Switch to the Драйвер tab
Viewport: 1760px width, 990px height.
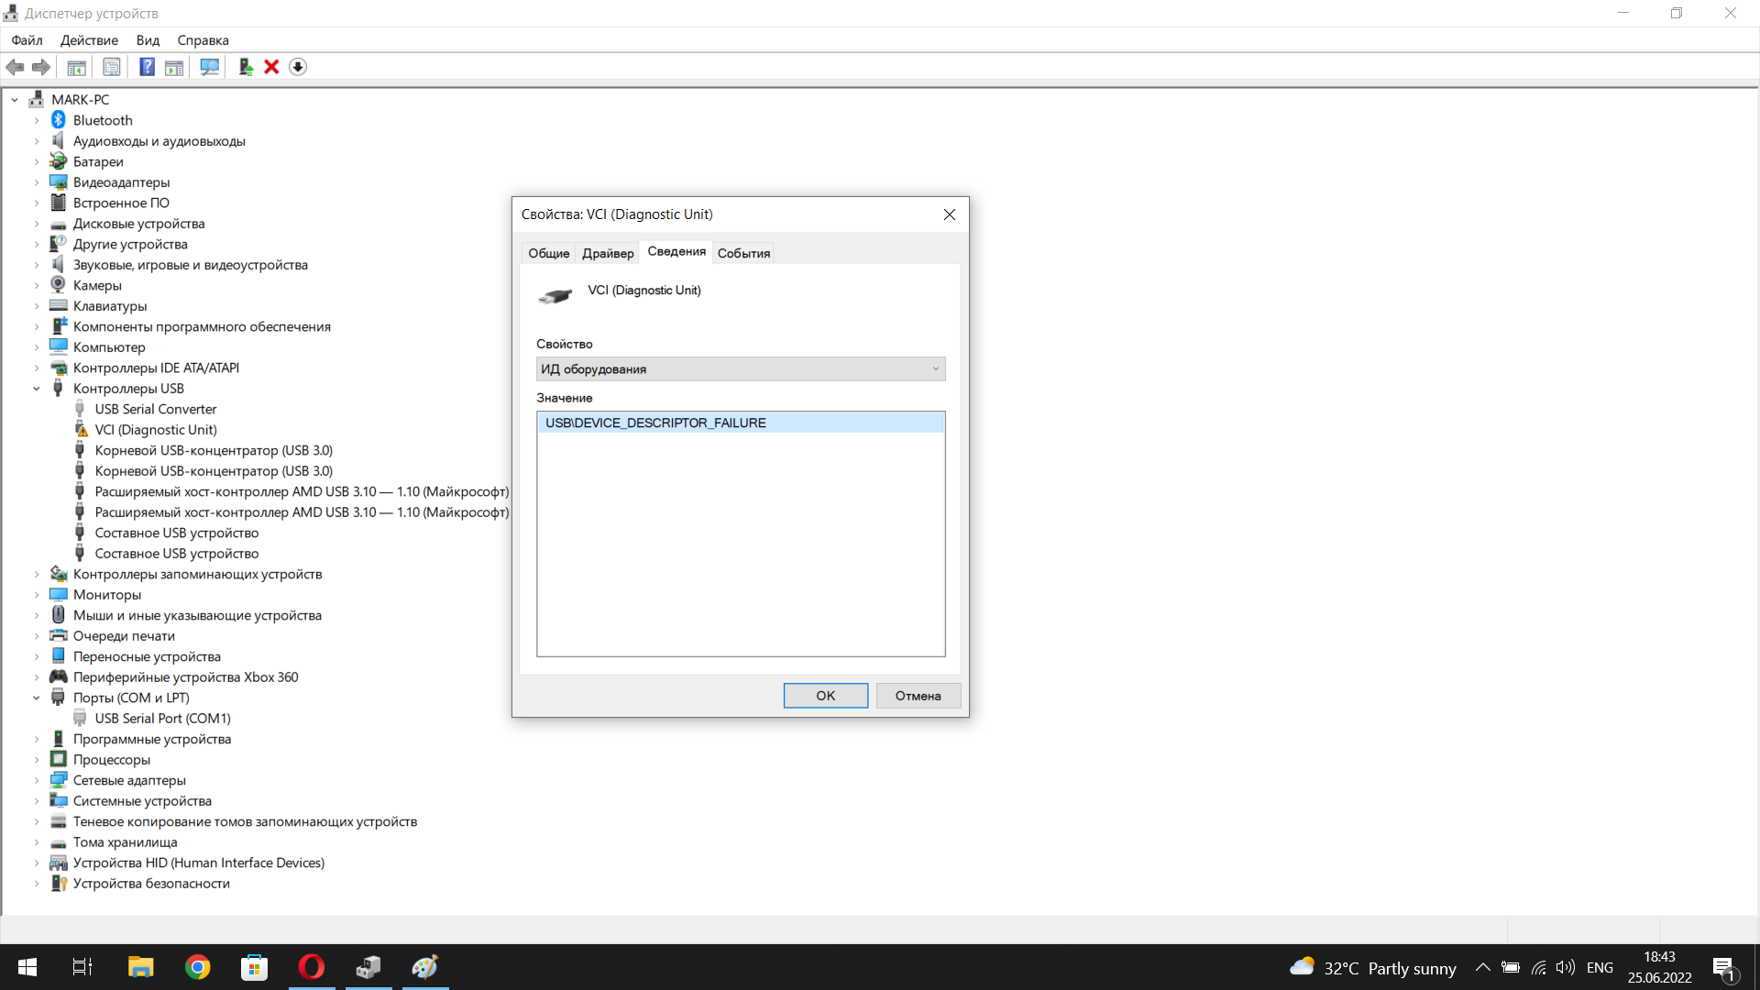pyautogui.click(x=608, y=253)
